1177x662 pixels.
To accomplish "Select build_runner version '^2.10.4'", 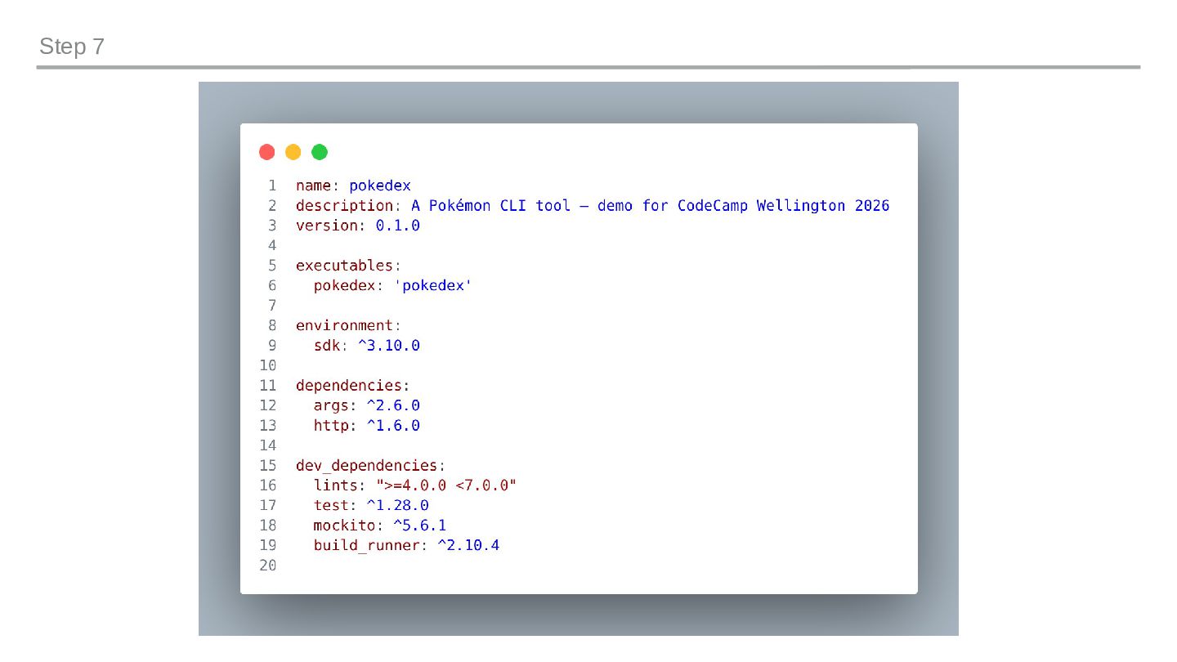I will pos(468,545).
